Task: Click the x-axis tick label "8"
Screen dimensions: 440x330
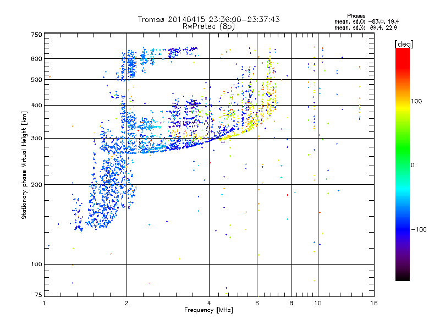Action: (x=291, y=303)
